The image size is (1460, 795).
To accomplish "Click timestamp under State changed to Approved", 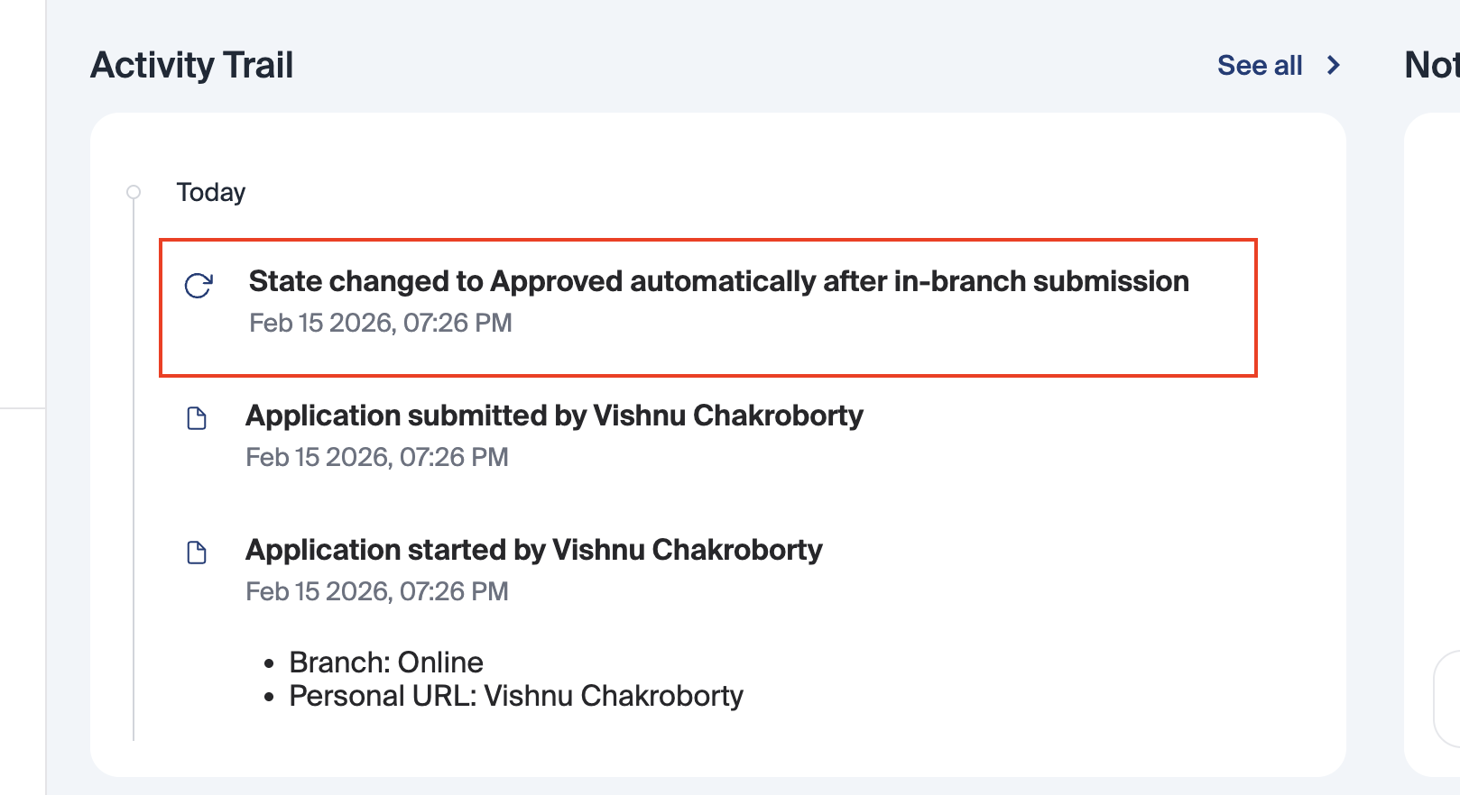I will (x=380, y=323).
